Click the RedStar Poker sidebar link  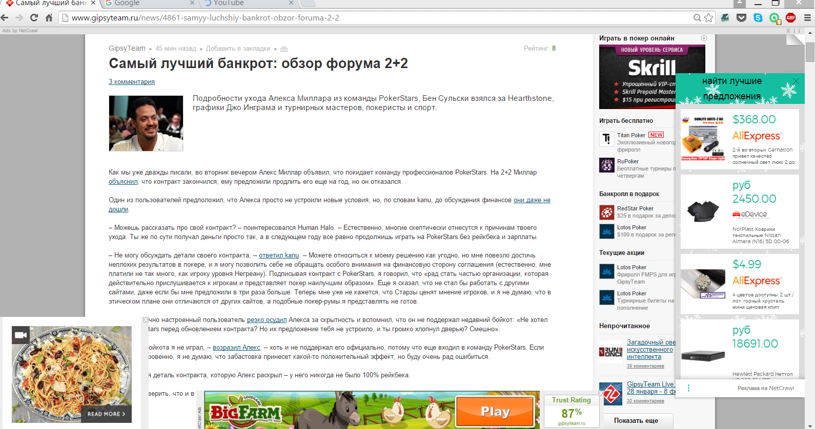point(635,209)
